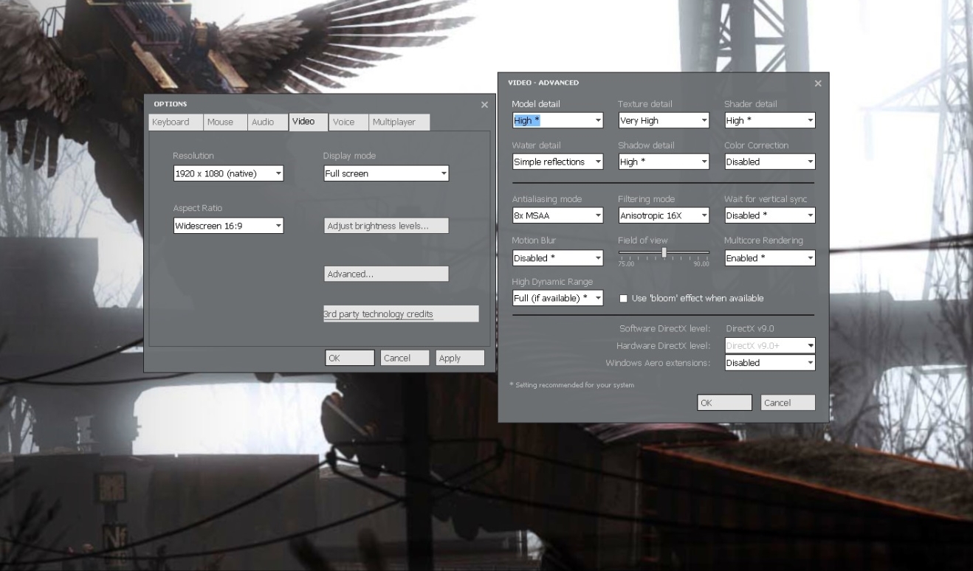Switch to the Multiplayer tab
This screenshot has width=973, height=571.
coord(399,122)
